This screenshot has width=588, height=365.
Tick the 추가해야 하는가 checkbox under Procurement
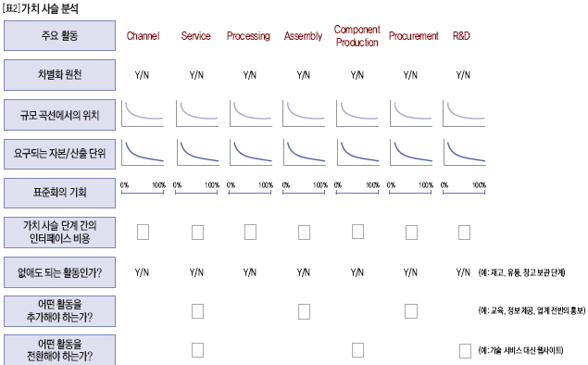coord(411,311)
